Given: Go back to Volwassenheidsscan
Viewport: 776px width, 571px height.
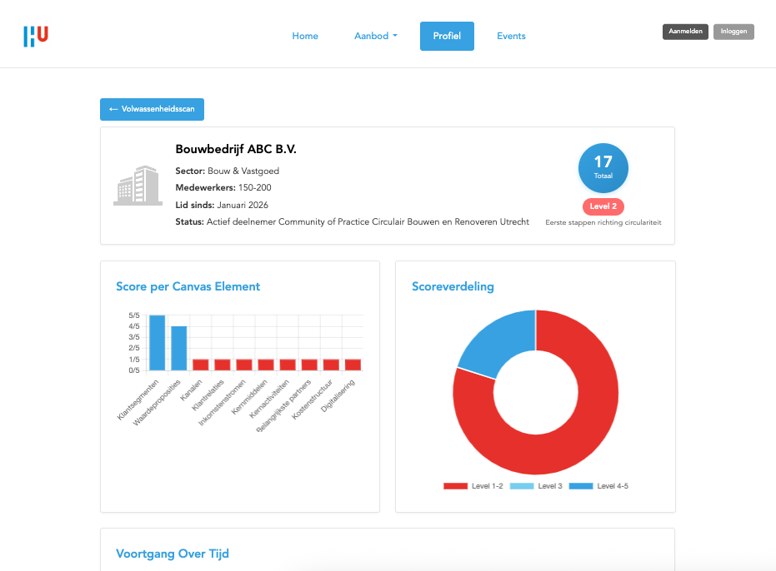Looking at the screenshot, I should pyautogui.click(x=152, y=109).
